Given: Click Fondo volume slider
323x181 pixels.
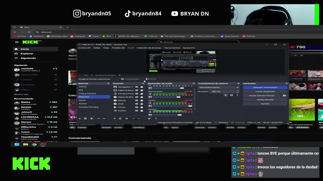Looking at the screenshot, I should pyautogui.click(x=173, y=106).
